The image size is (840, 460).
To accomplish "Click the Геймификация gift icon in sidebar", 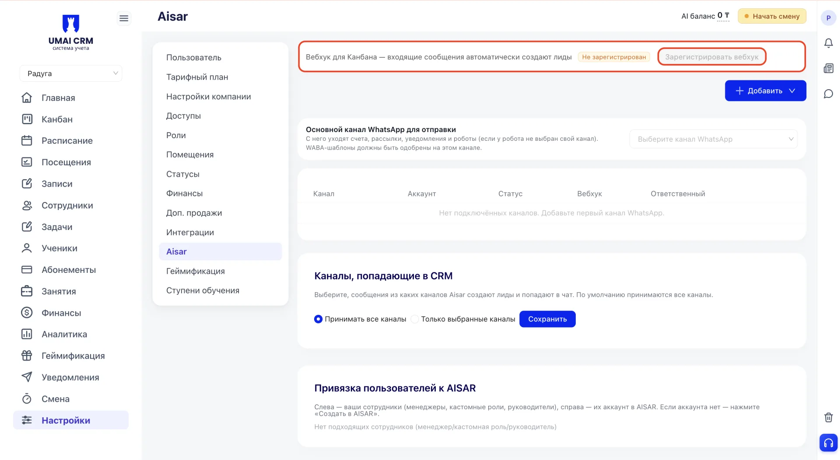I will pyautogui.click(x=27, y=355).
